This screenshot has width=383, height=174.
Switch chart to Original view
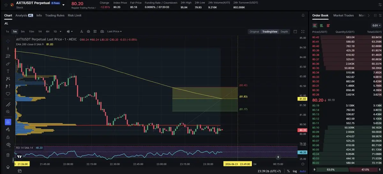pyautogui.click(x=254, y=31)
